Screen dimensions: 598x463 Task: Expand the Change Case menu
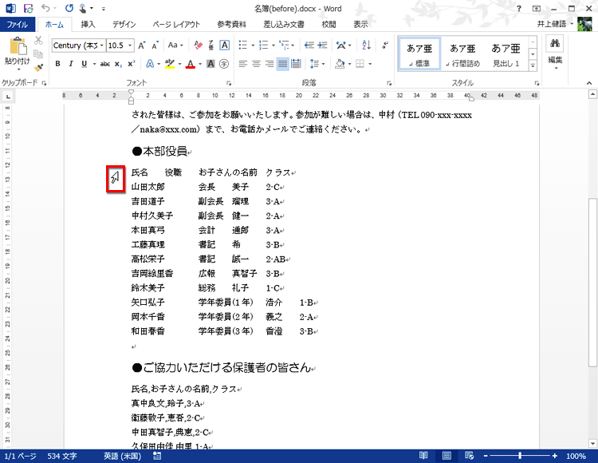click(175, 46)
